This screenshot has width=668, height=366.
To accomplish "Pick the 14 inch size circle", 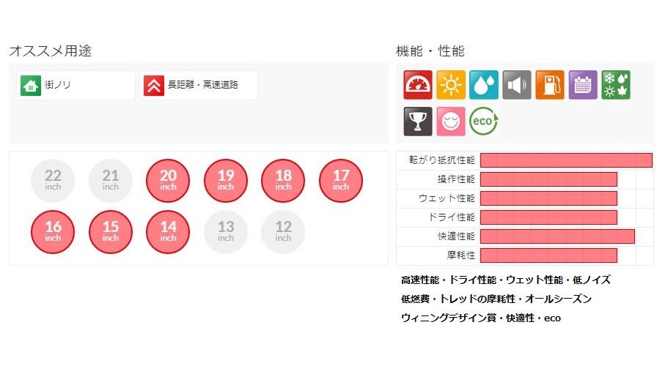I will pyautogui.click(x=168, y=232).
